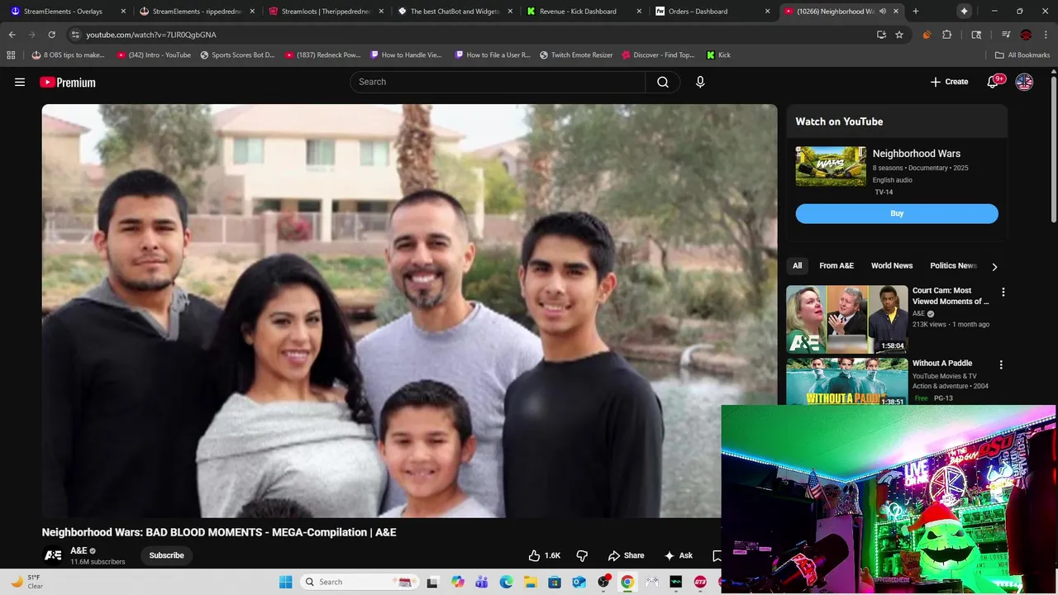Select the World News filter chip
Screen dimensions: 1058x595
[892, 266]
